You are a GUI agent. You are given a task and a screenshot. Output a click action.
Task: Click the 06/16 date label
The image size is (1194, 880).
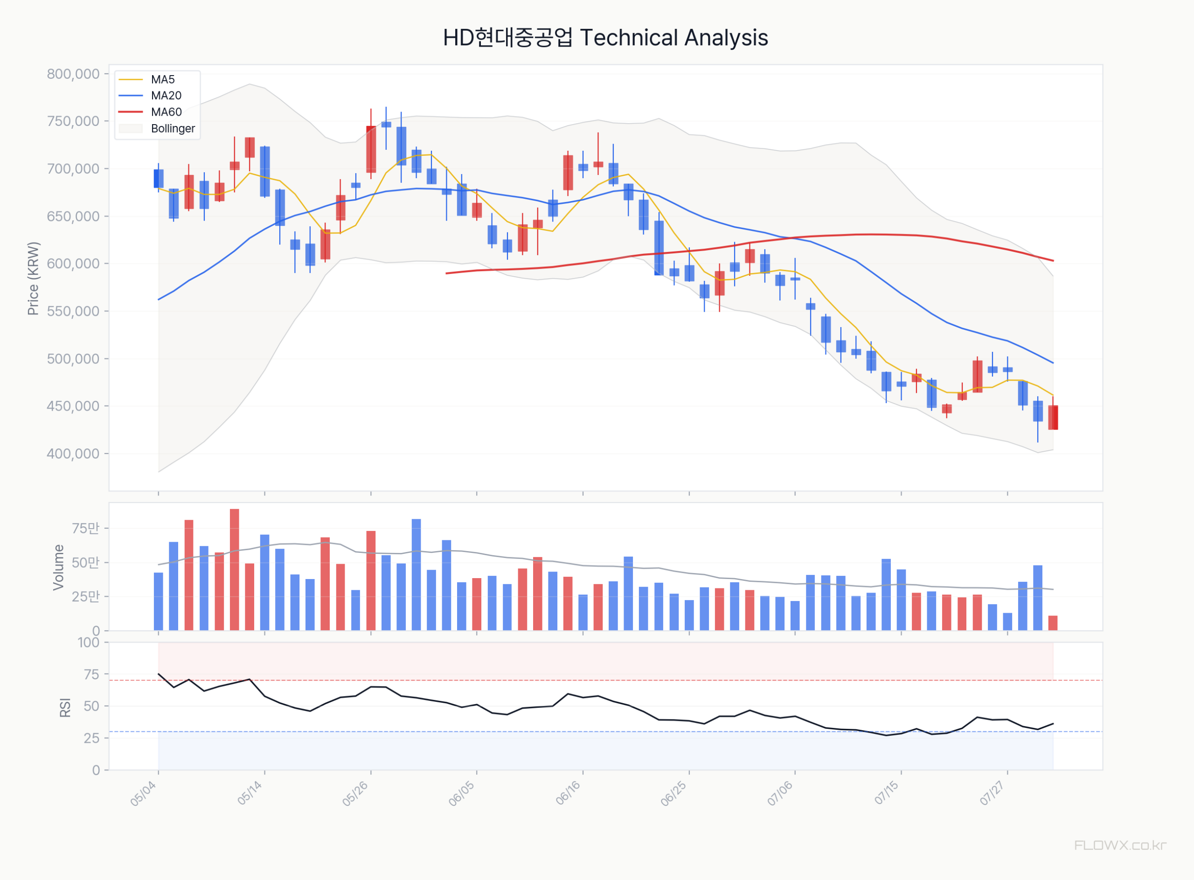[x=568, y=793]
